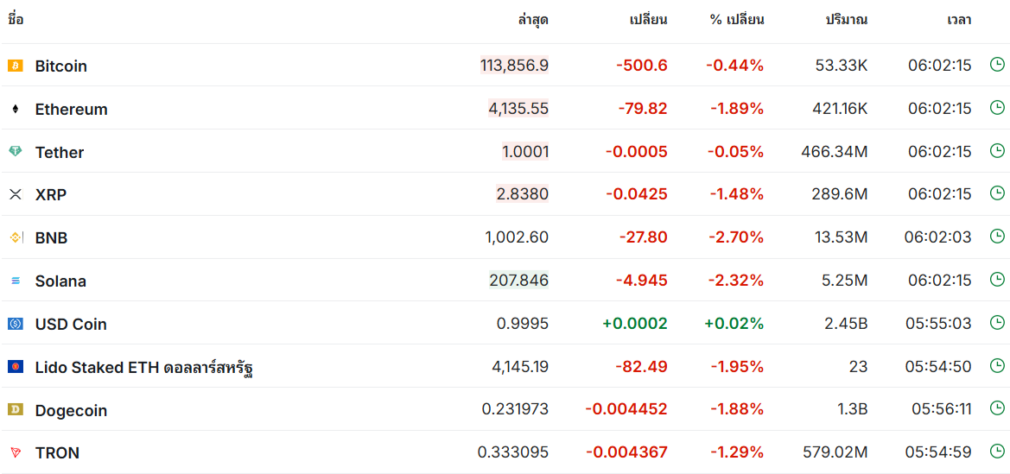Open Lido Staked ETH link
Image resolution: width=1010 pixels, height=474 pixels.
143,367
